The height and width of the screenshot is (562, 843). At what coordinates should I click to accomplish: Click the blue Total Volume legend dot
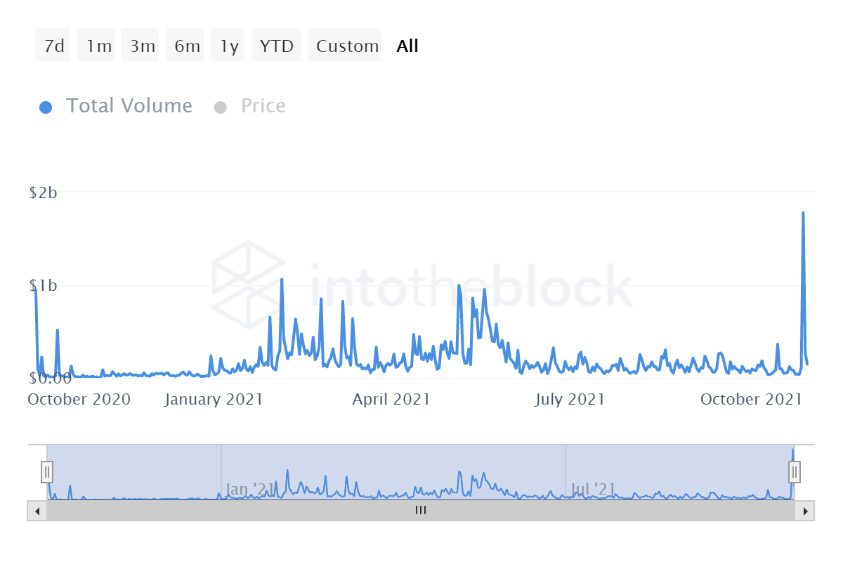coord(46,107)
